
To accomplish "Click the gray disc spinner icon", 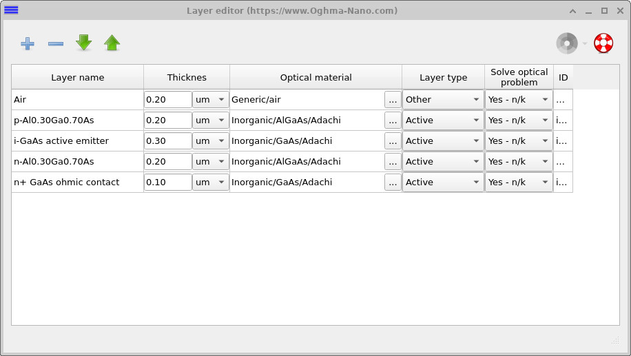I will point(567,43).
